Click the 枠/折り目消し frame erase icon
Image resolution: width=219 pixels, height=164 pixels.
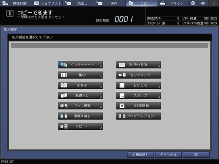click(122, 65)
